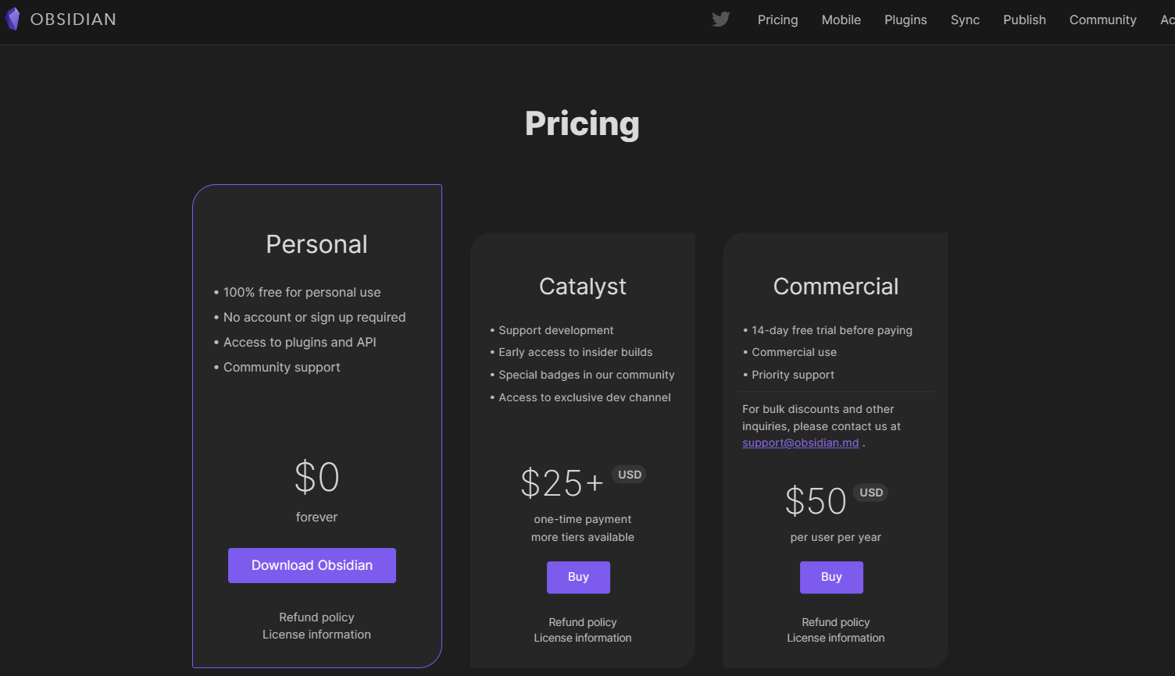
Task: Open the Pricing nav item
Action: (x=777, y=20)
